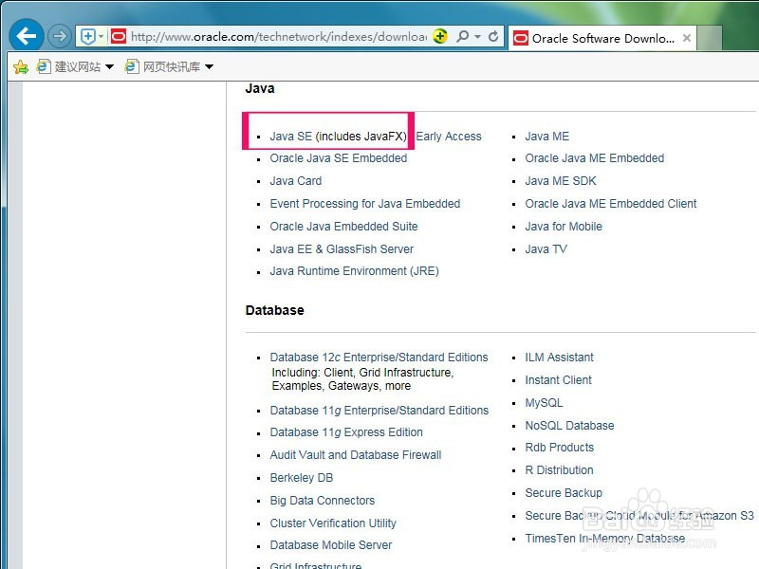Open the search dropdown arrow in address bar
This screenshot has width=759, height=569.
point(478,36)
